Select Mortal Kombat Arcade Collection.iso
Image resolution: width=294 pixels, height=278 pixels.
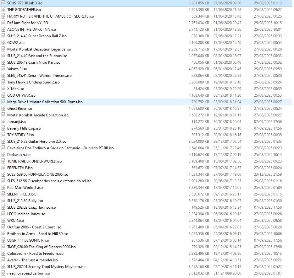38,115
